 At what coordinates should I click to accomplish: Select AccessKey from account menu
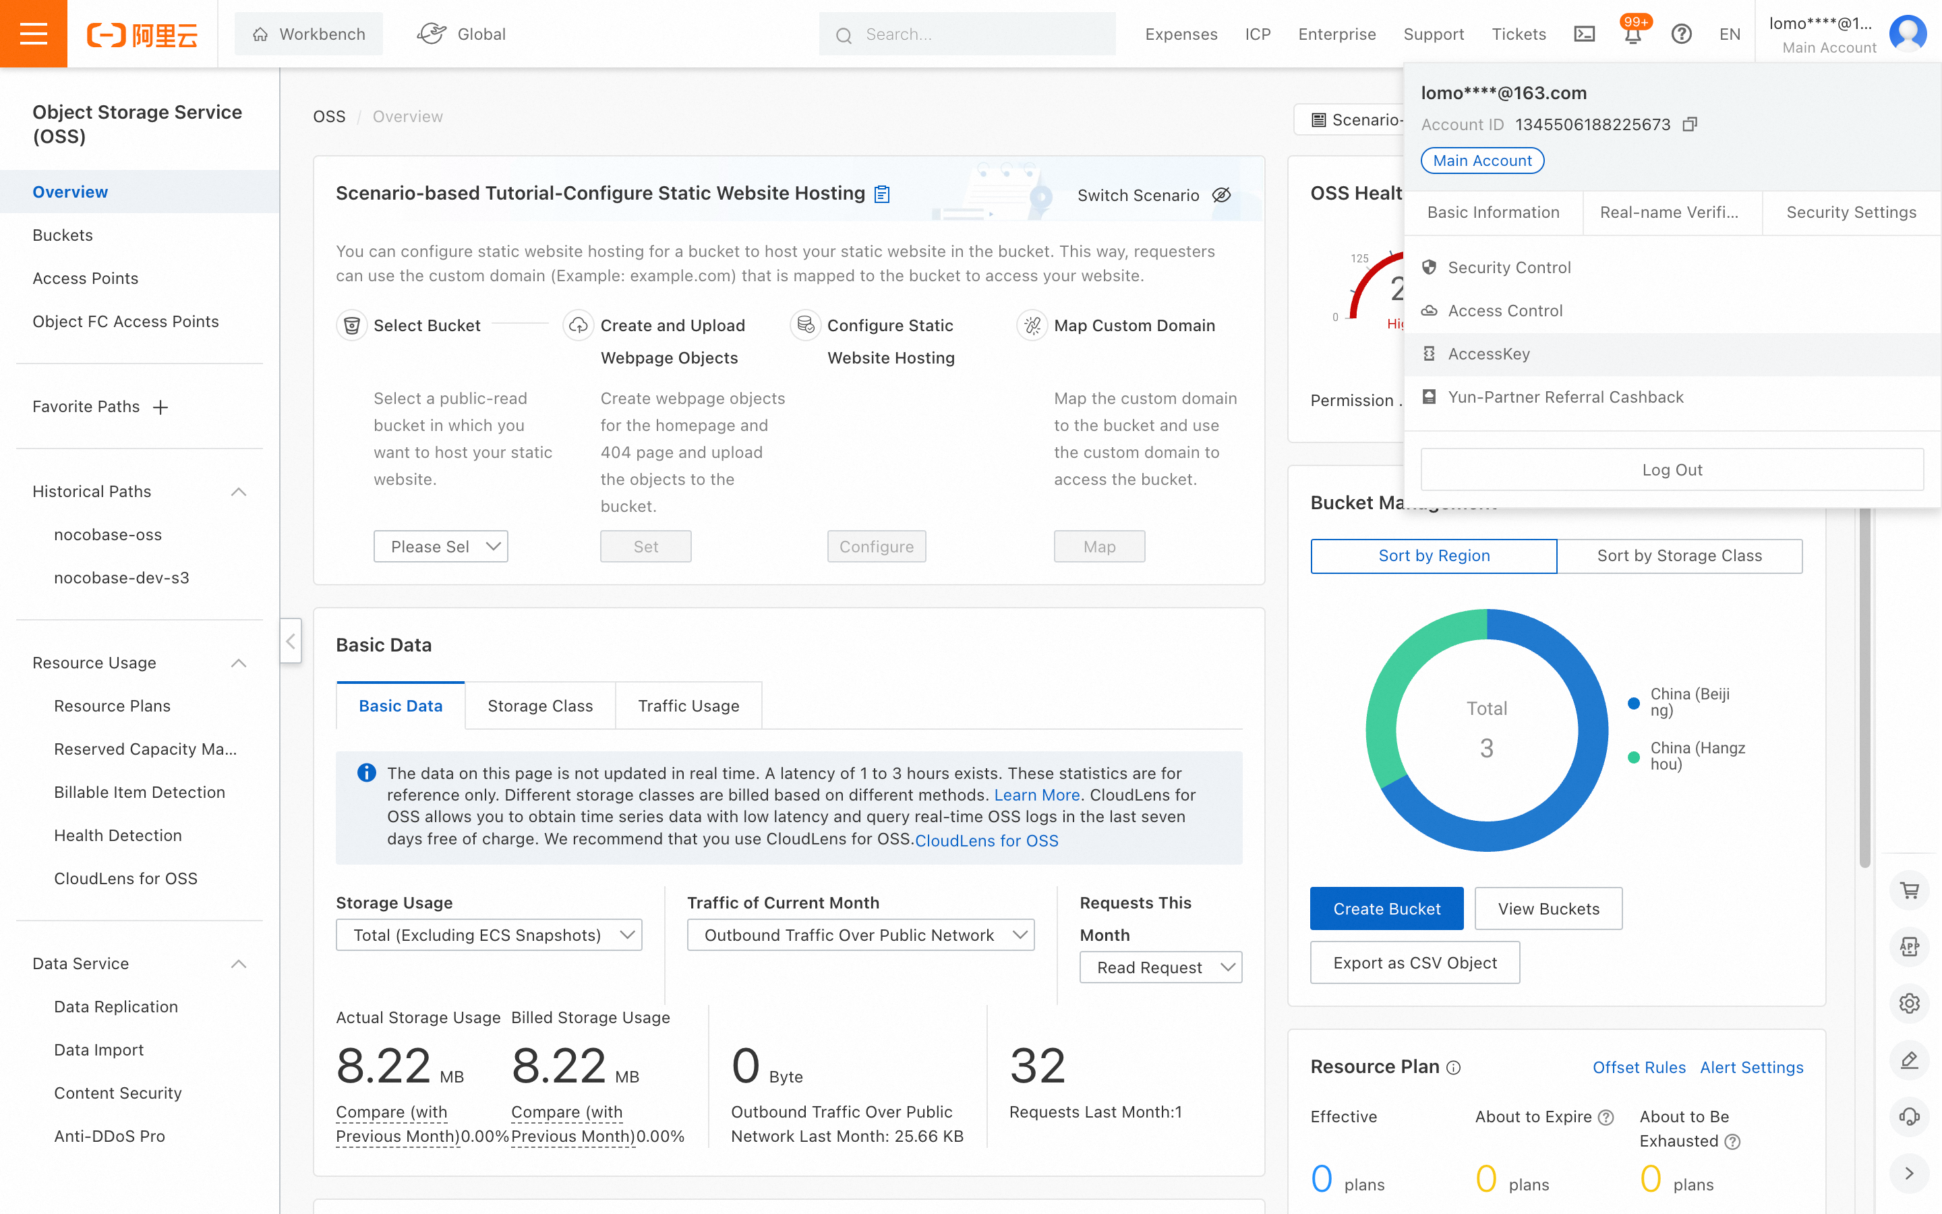[x=1489, y=354]
